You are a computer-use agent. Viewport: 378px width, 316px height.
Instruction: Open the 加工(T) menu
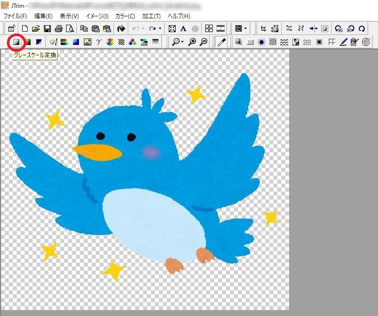151,16
